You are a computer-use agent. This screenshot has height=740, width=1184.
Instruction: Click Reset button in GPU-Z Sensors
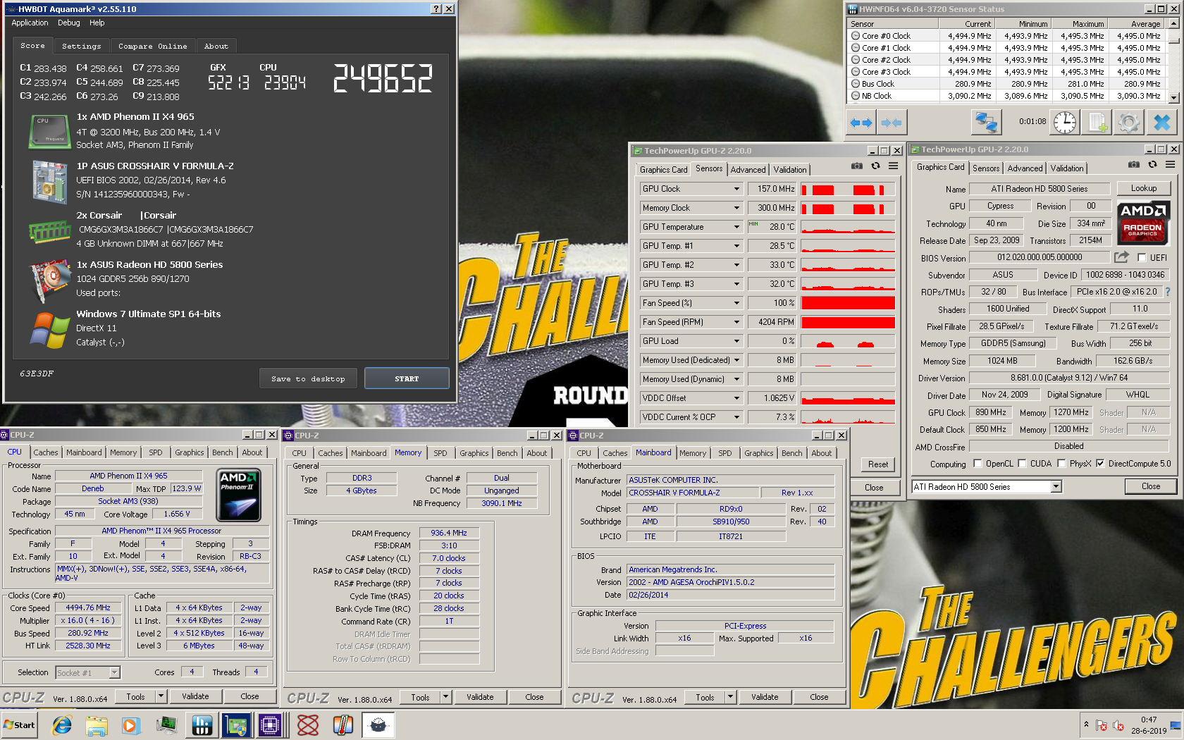[x=877, y=464]
